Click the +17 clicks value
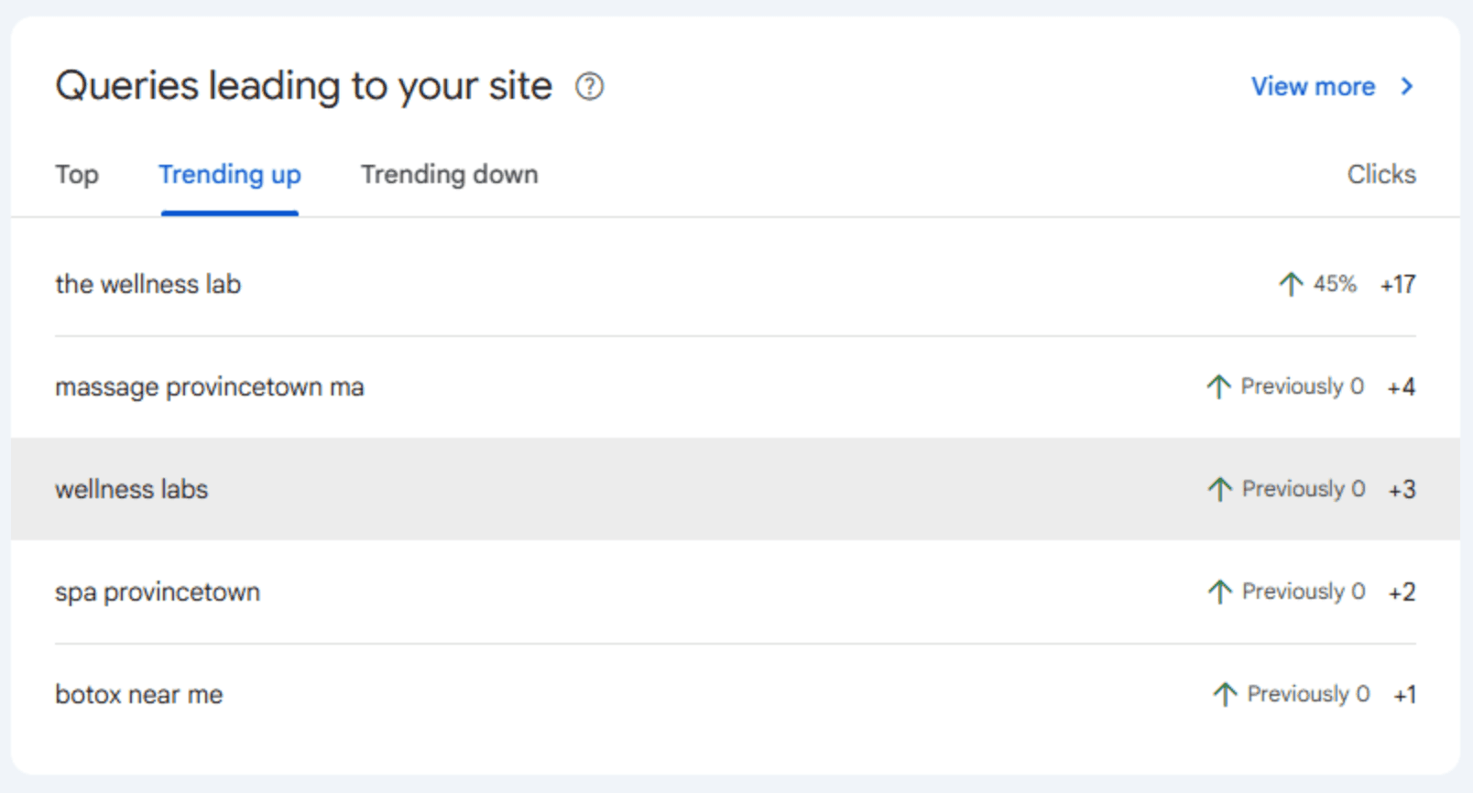Screen dimensions: 1473x793 1397,284
